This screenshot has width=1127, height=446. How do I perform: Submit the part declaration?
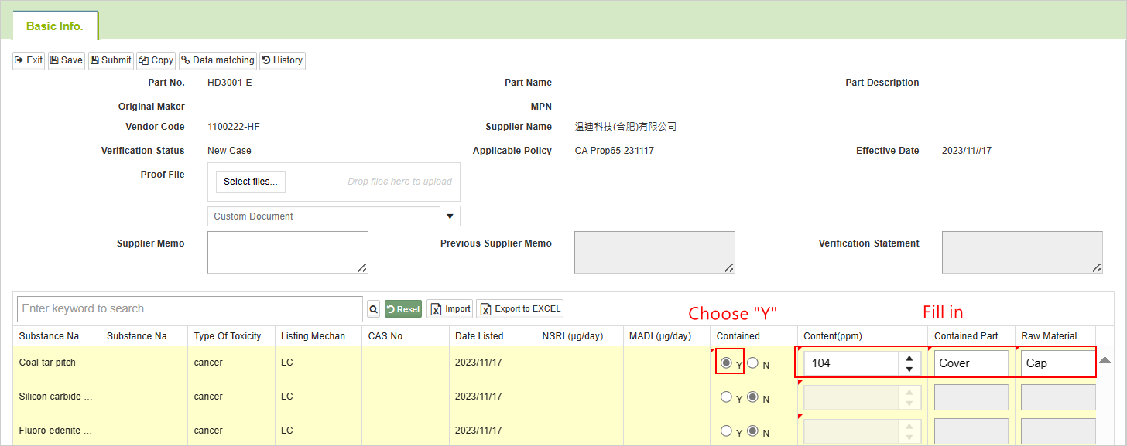tap(111, 60)
